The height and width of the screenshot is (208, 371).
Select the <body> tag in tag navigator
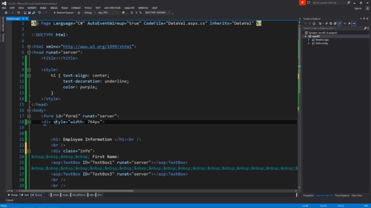point(66,195)
